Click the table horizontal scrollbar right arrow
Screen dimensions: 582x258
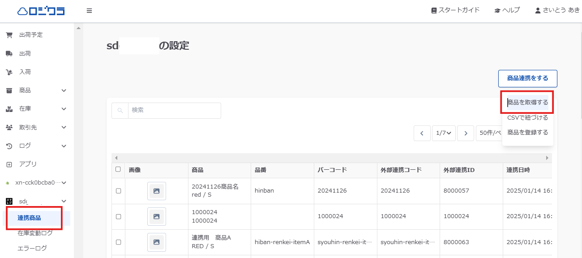tap(547, 158)
